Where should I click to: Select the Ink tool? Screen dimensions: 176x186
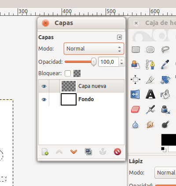click(165, 109)
